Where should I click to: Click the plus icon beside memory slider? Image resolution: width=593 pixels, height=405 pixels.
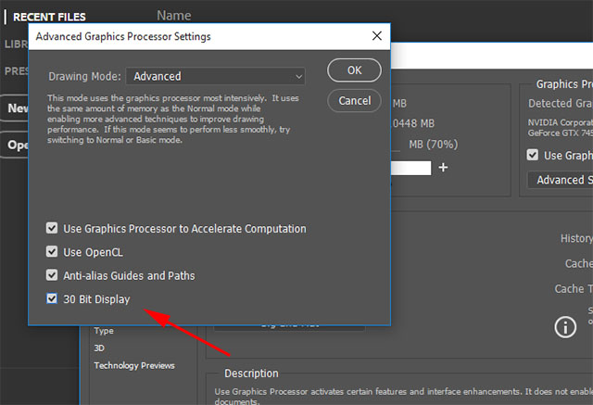pos(443,167)
